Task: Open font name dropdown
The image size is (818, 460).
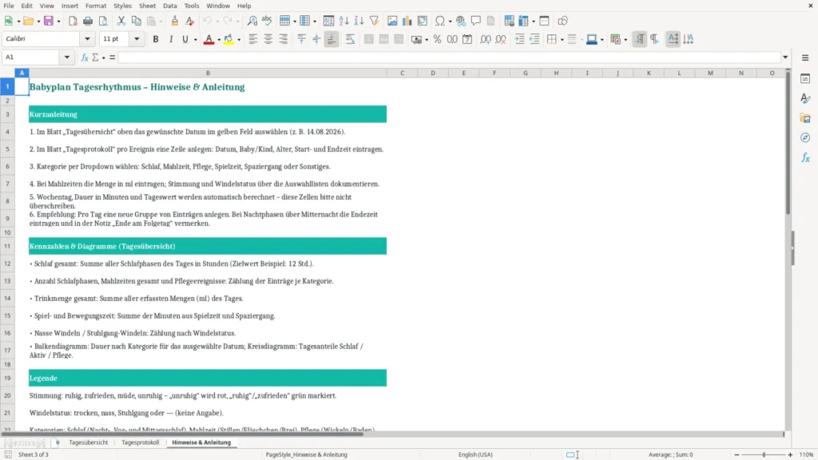Action: (x=87, y=38)
